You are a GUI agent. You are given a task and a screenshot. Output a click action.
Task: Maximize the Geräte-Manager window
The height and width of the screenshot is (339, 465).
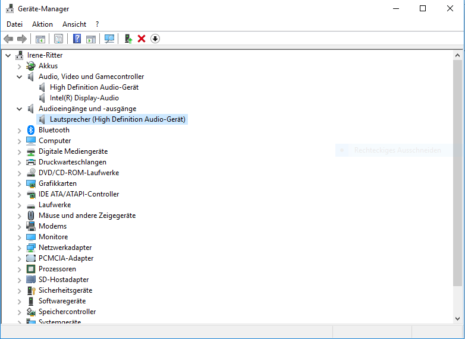pyautogui.click(x=423, y=8)
